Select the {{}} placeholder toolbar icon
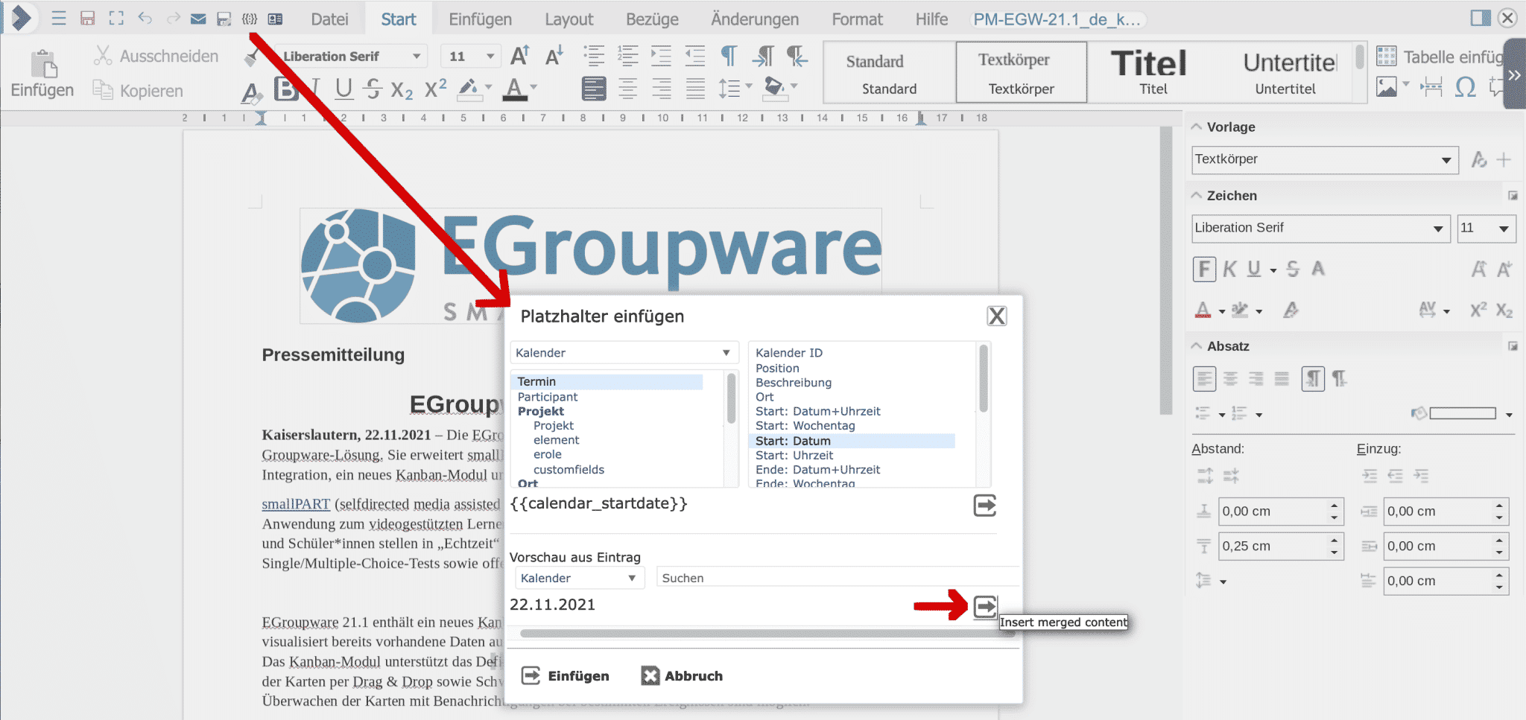The image size is (1526, 720). [251, 18]
